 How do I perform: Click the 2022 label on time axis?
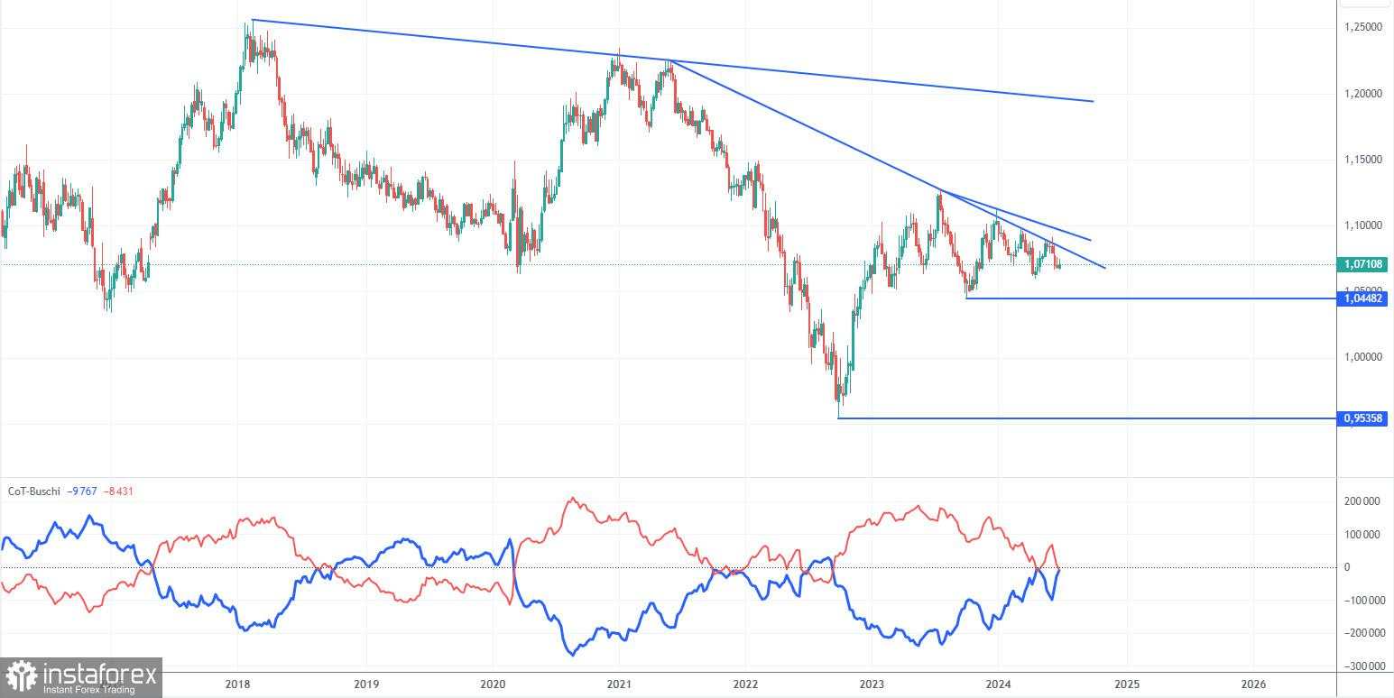(745, 684)
